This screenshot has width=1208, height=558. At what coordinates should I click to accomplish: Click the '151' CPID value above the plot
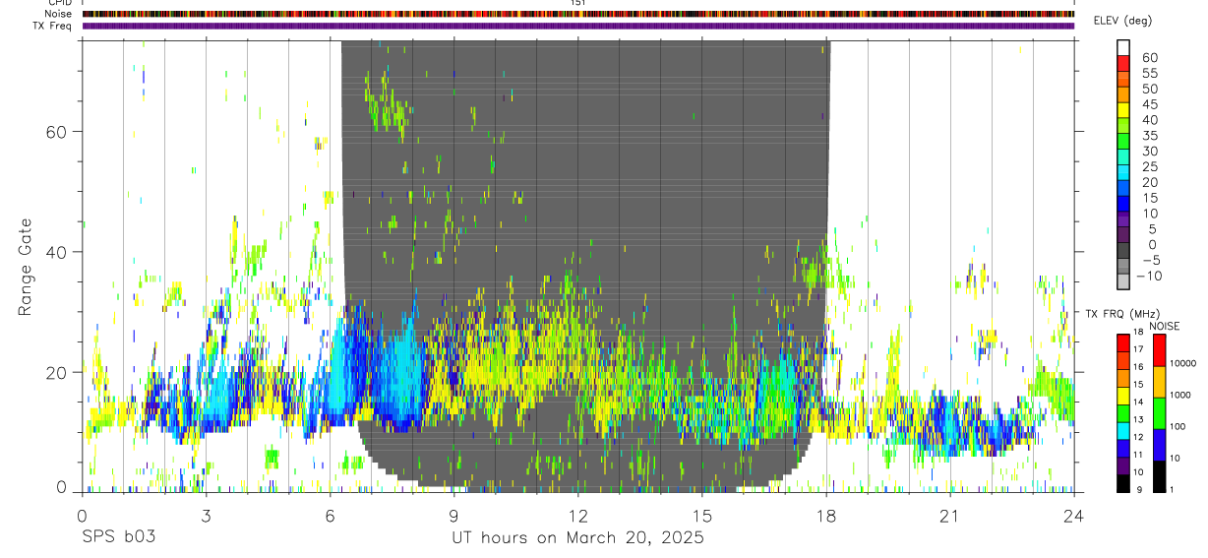(x=577, y=3)
